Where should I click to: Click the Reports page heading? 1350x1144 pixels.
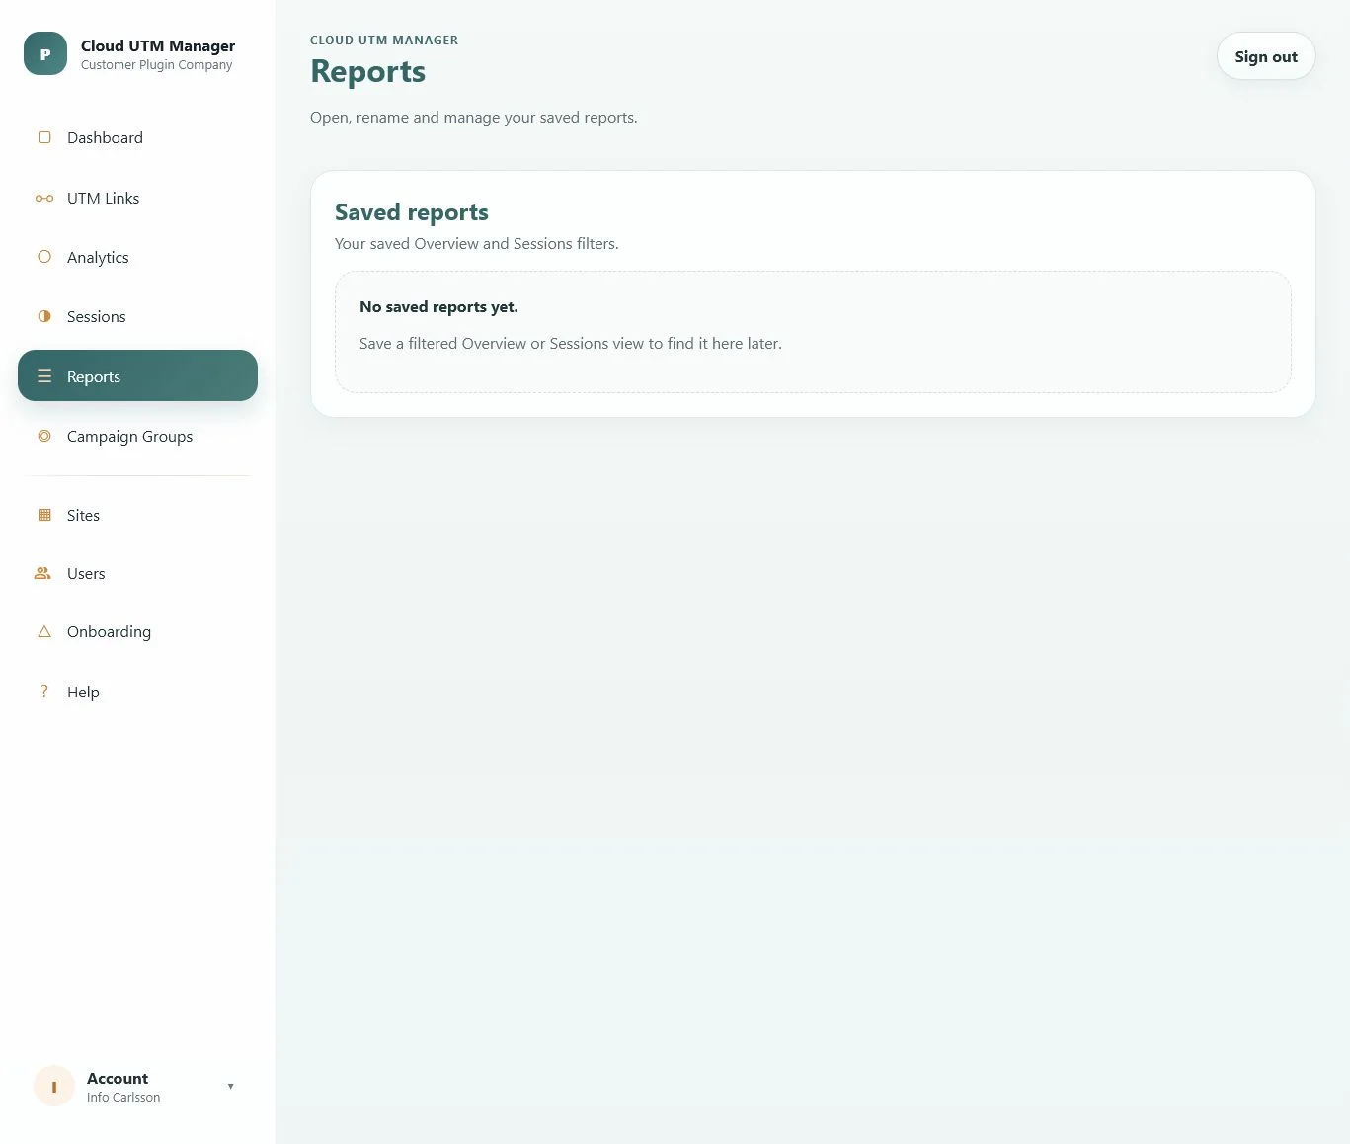(367, 71)
